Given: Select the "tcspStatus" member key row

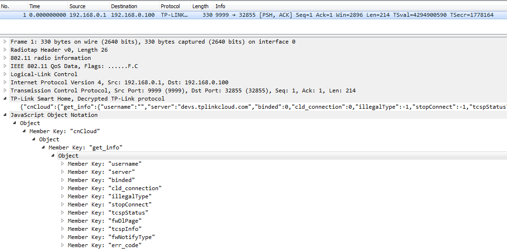Looking at the screenshot, I should [x=108, y=213].
